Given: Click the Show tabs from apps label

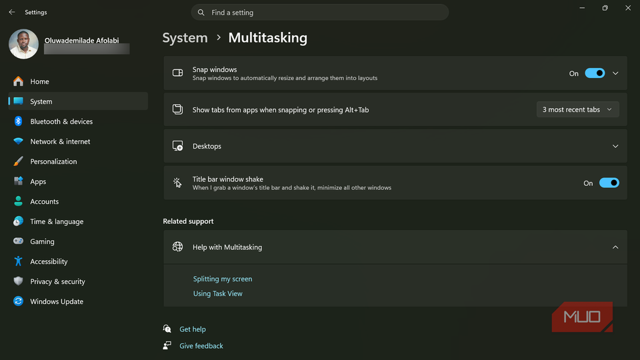Looking at the screenshot, I should tap(281, 110).
